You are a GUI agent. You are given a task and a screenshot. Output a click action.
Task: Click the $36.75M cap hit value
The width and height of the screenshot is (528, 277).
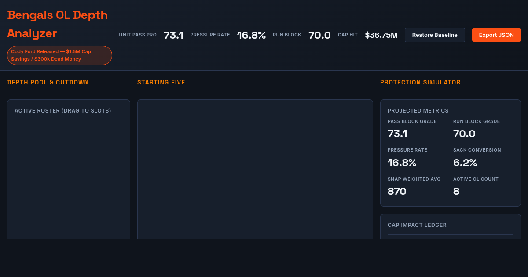click(381, 35)
